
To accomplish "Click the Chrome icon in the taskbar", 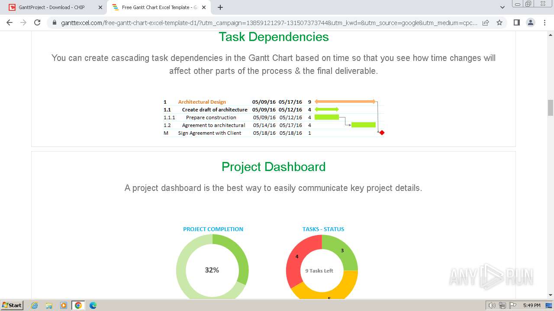I will point(78,305).
